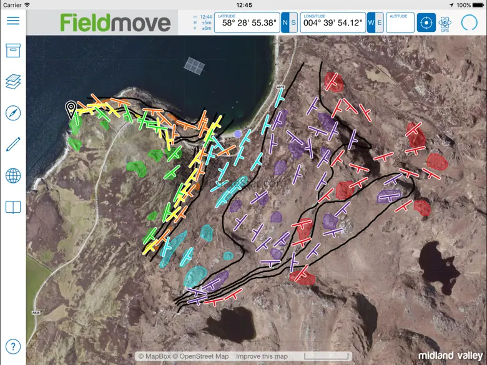Image resolution: width=487 pixels, height=365 pixels.
Task: Set latitude hemisphere to N
Action: [x=285, y=22]
